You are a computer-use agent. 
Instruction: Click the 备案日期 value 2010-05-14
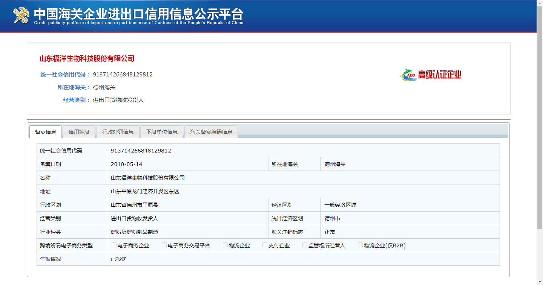click(126, 164)
